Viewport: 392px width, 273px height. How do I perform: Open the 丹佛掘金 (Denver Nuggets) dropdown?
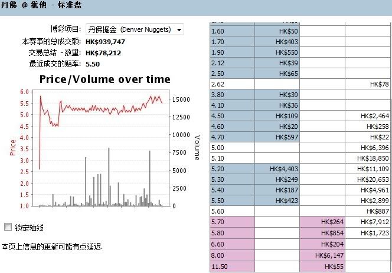pyautogui.click(x=135, y=29)
